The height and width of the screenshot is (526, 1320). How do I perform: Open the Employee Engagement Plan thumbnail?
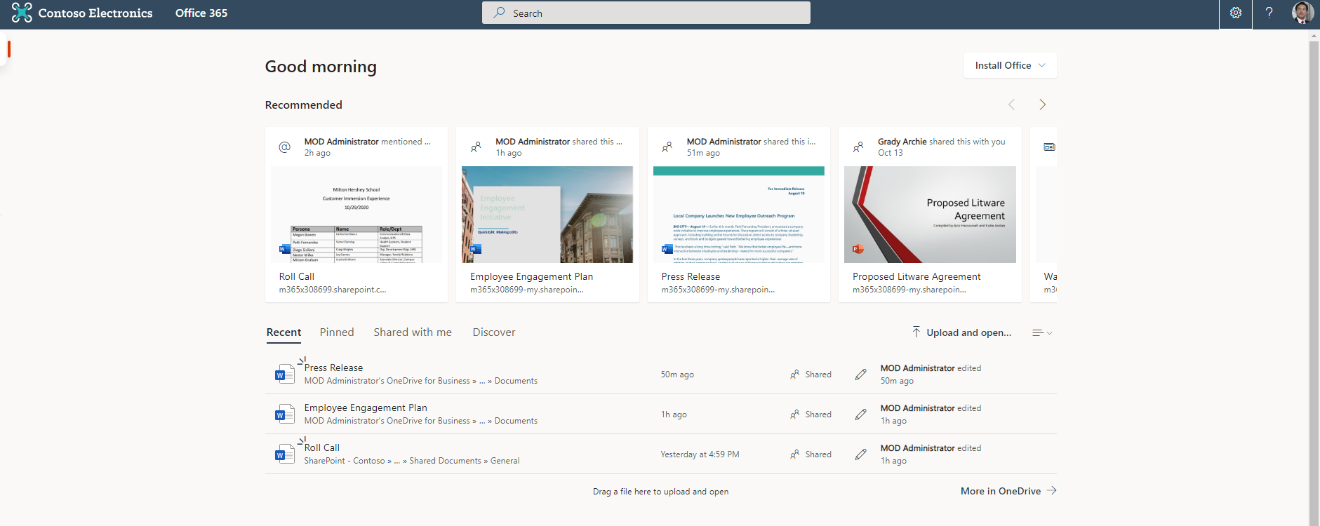547,215
